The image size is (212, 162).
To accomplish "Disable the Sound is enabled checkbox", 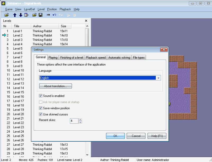I will pyautogui.click(x=41, y=96).
